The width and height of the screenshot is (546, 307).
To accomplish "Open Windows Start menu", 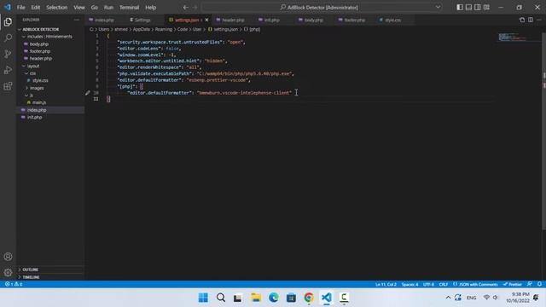I will coord(203,298).
